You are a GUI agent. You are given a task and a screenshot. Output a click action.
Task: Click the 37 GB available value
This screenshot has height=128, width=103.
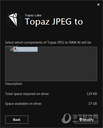coord(93,104)
